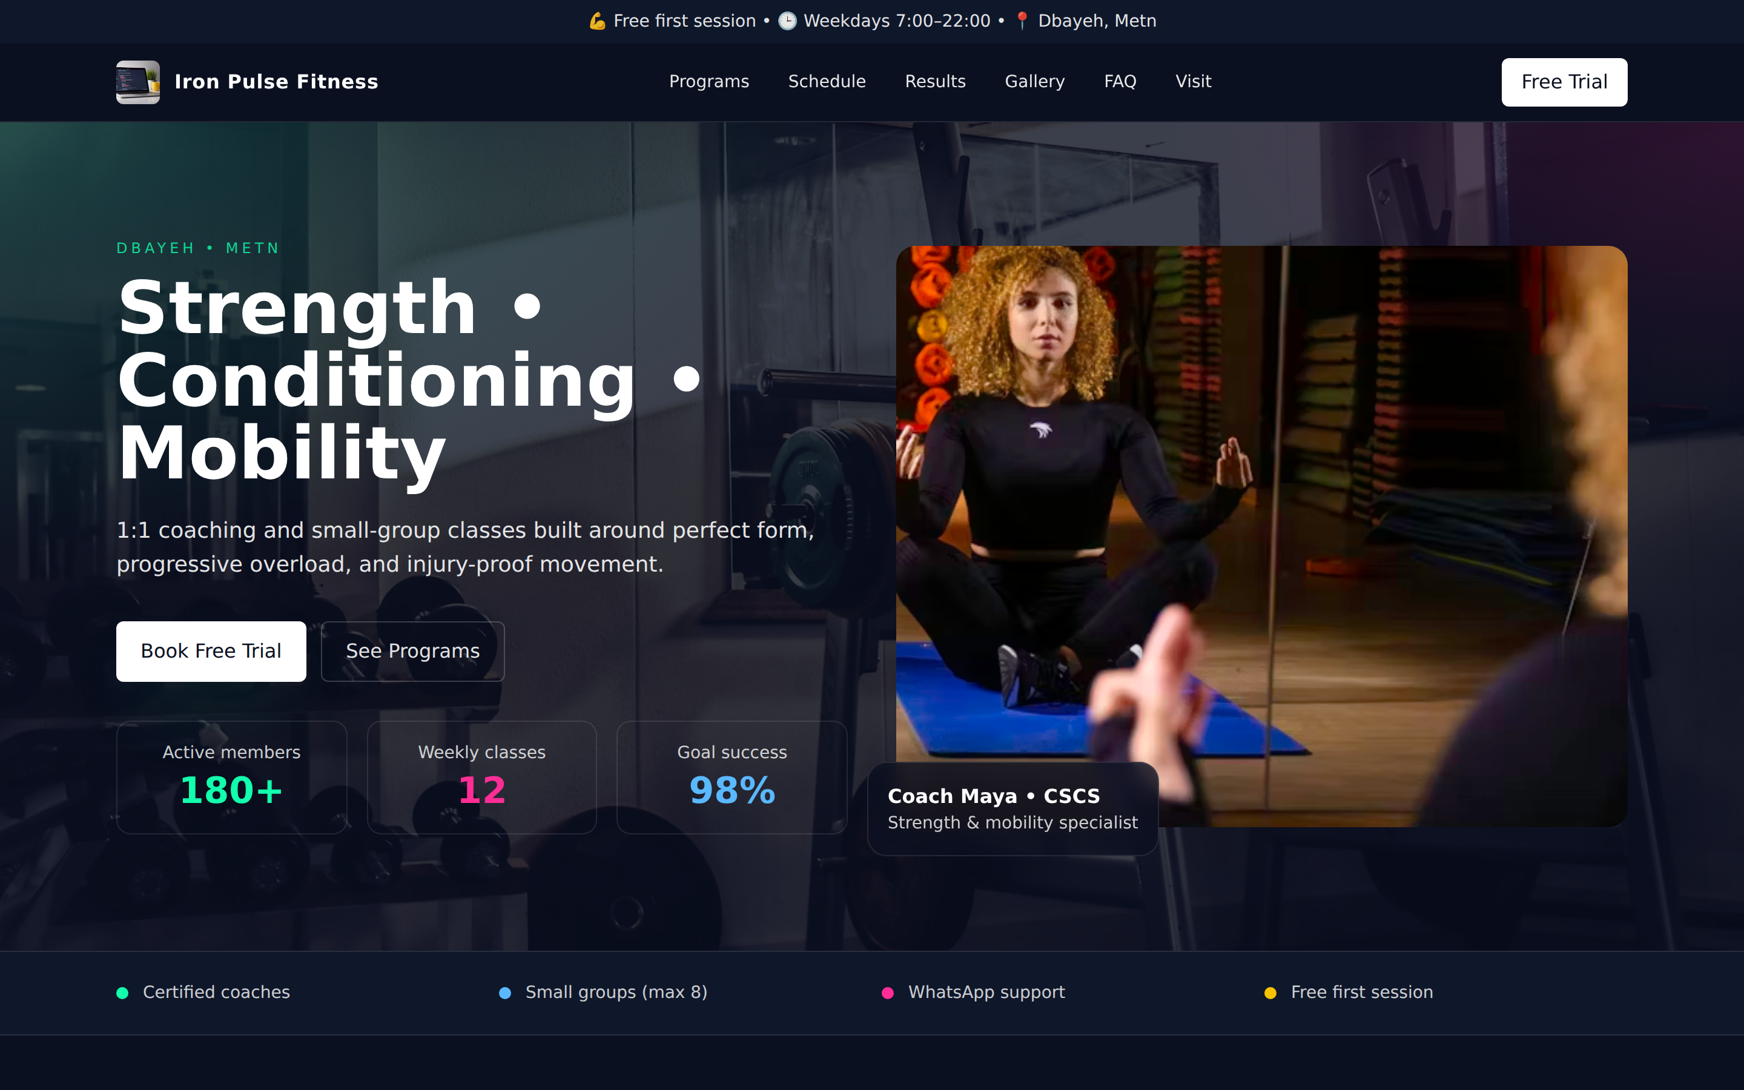Click the Book Free Trial button
This screenshot has width=1744, height=1090.
pyautogui.click(x=211, y=651)
